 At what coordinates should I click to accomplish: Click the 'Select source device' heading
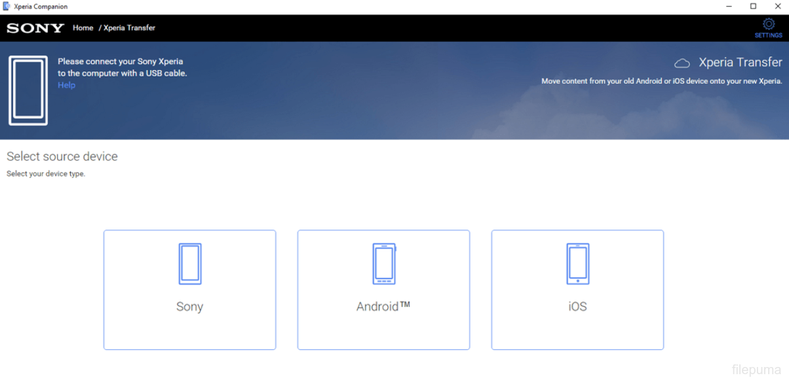[x=62, y=157]
